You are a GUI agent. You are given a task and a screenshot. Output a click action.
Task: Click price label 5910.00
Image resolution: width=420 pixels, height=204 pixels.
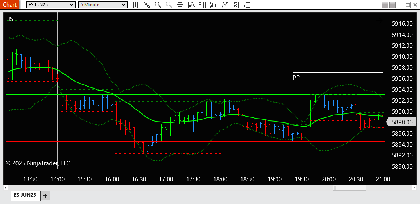(x=402, y=56)
